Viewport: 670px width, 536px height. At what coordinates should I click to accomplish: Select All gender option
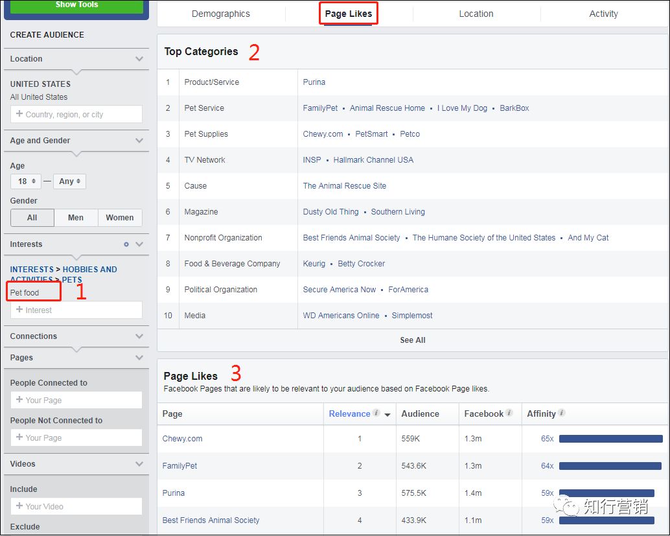pos(32,218)
